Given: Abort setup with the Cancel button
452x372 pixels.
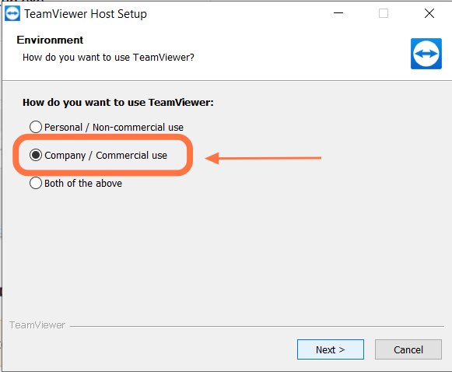Looking at the screenshot, I should click(x=408, y=349).
